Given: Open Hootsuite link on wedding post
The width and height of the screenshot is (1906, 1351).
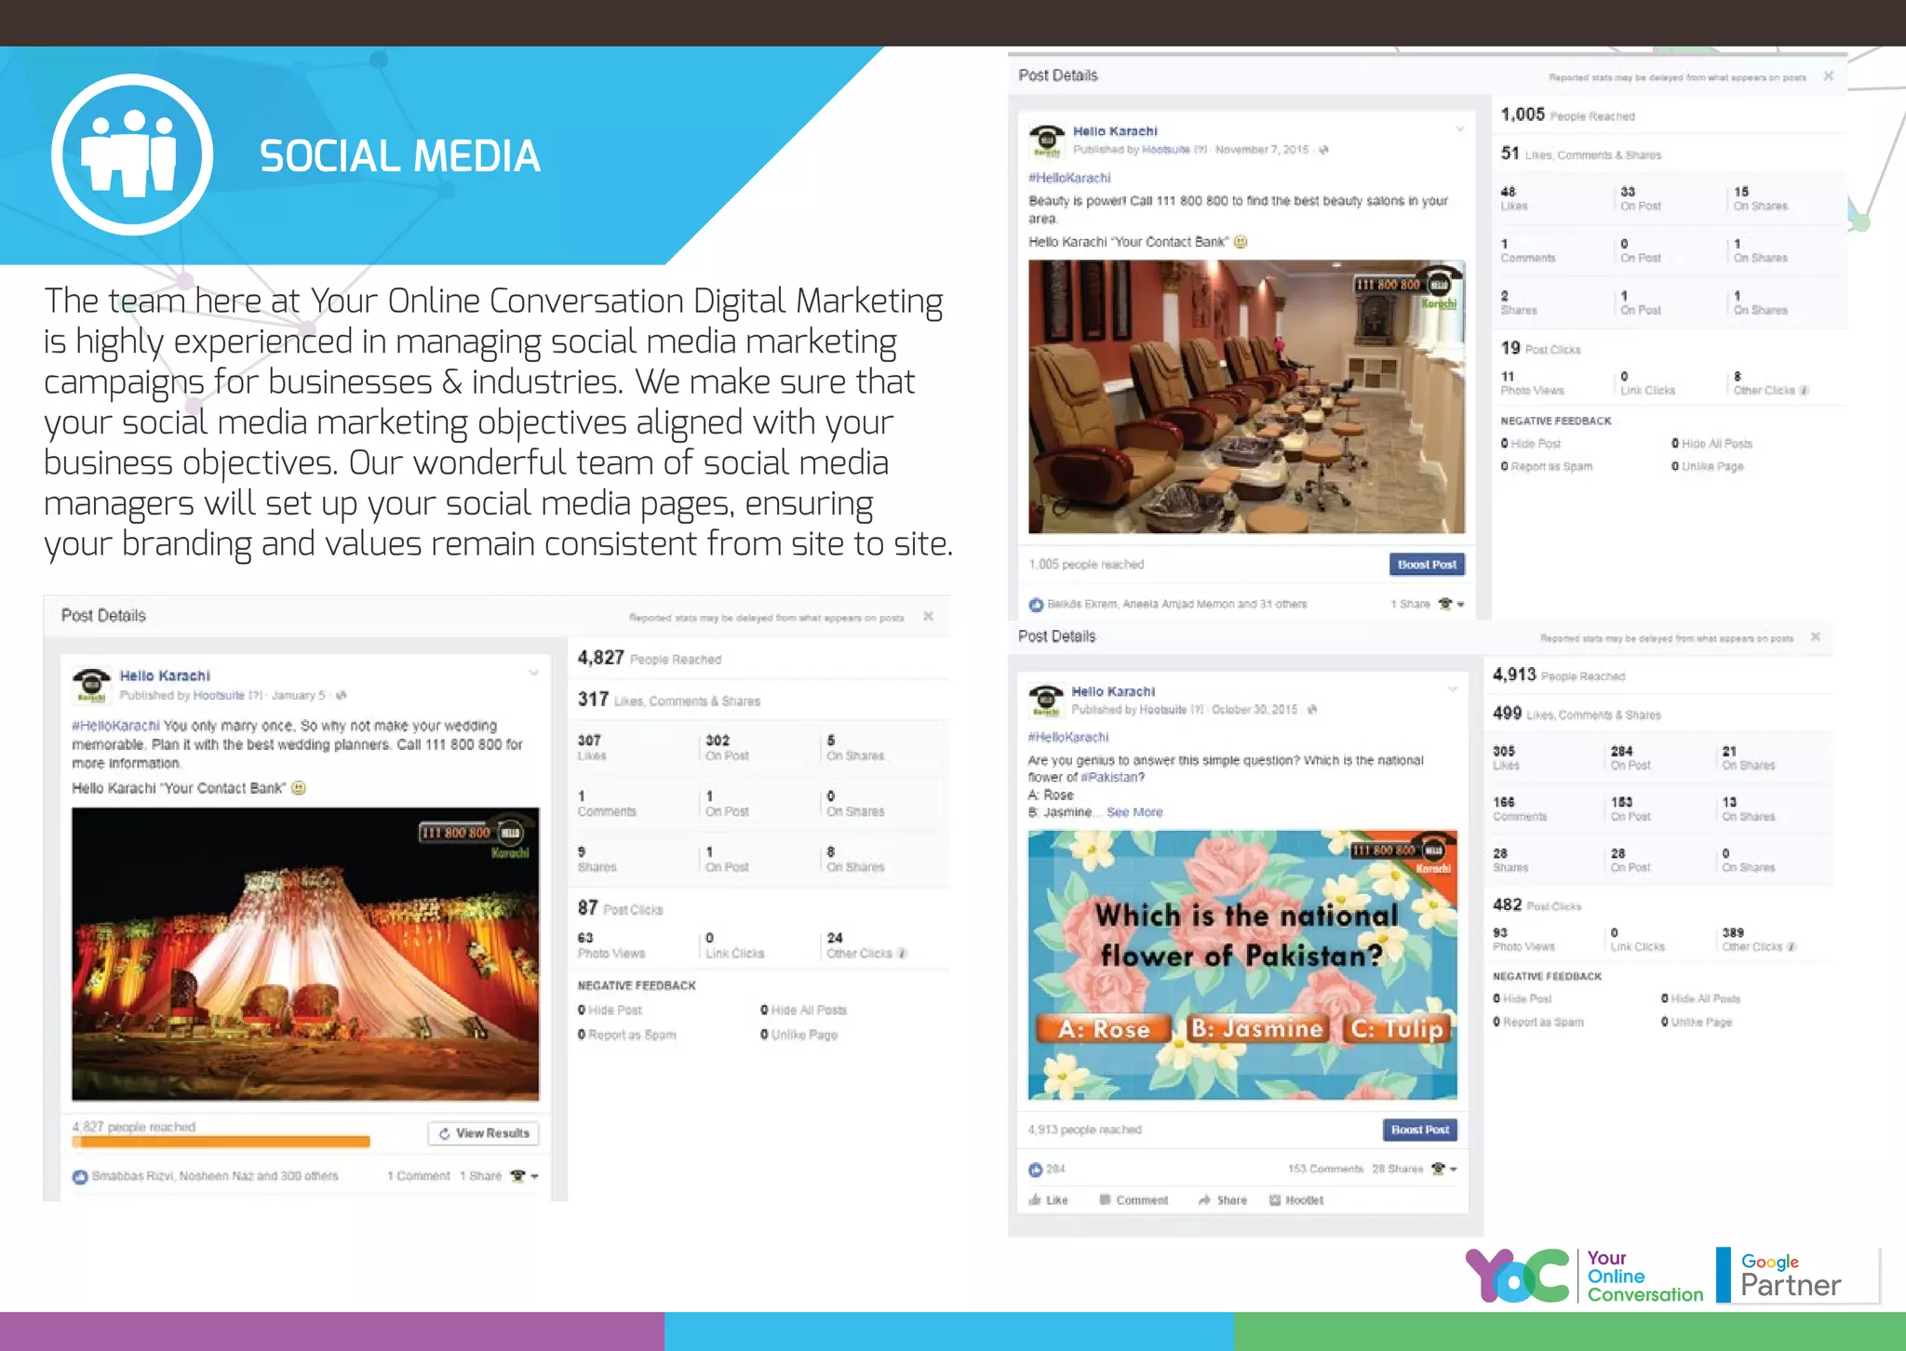Looking at the screenshot, I should pos(219,695).
